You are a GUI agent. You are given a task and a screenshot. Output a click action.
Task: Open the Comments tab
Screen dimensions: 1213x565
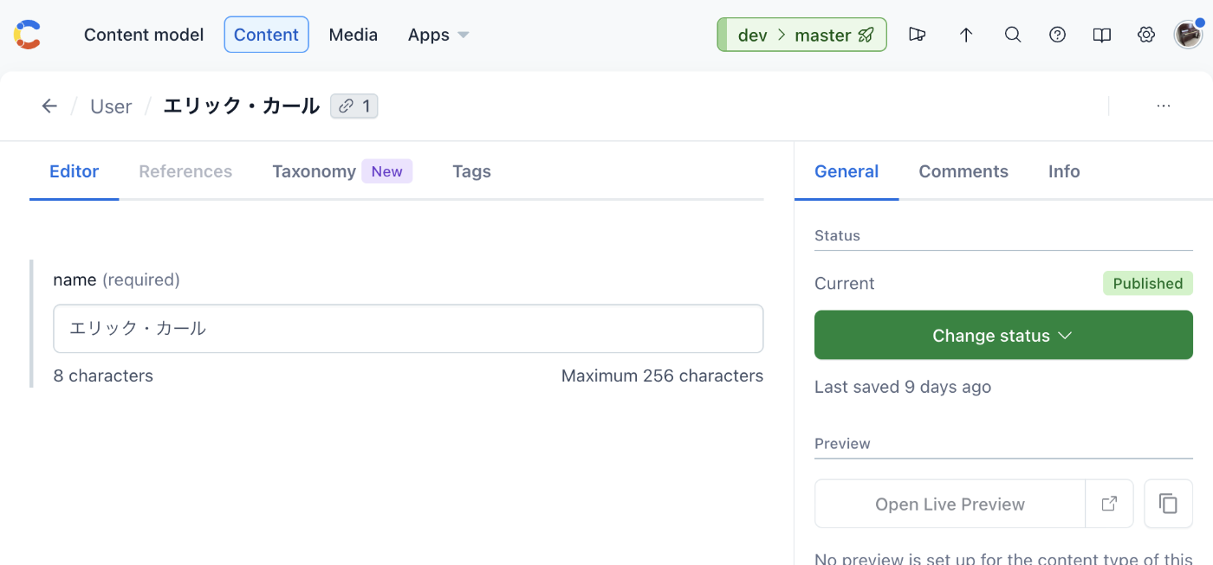point(963,171)
